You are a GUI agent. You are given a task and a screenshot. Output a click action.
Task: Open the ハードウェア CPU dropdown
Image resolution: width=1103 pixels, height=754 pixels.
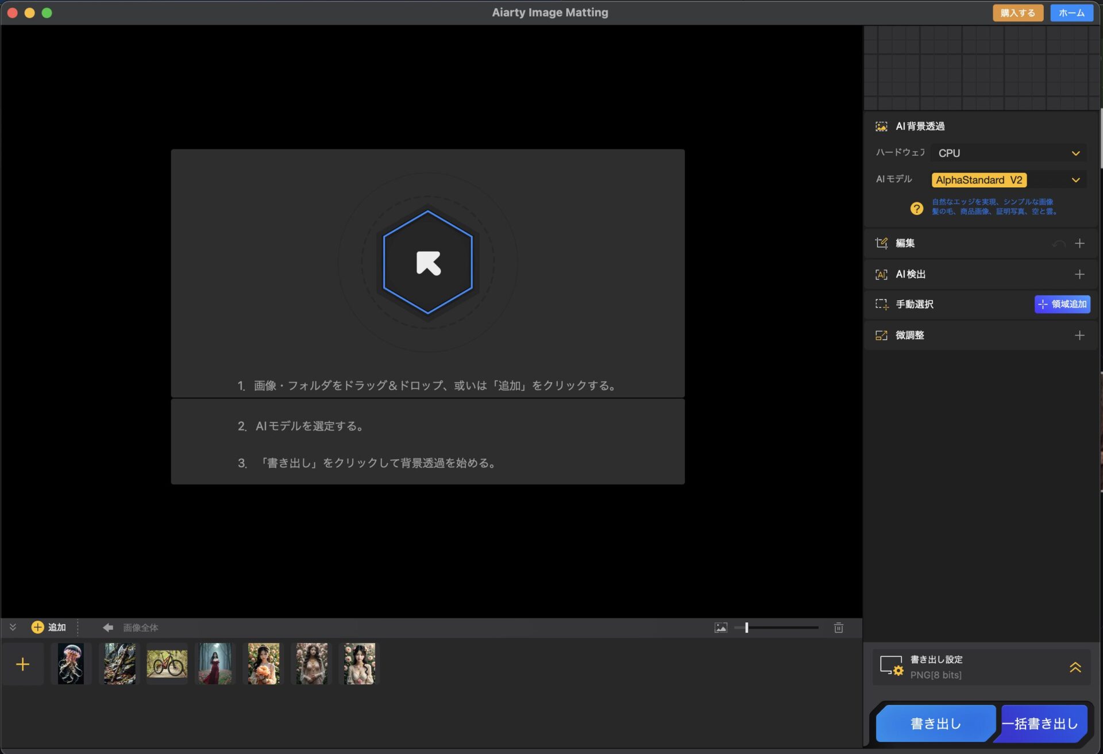click(x=1008, y=153)
